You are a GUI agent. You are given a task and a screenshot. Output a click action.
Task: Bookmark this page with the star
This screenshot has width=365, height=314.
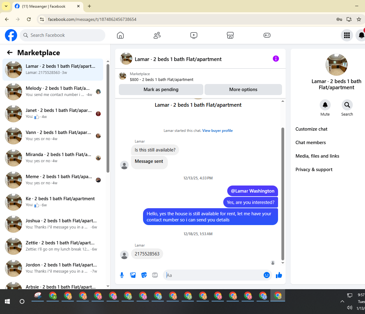359,19
